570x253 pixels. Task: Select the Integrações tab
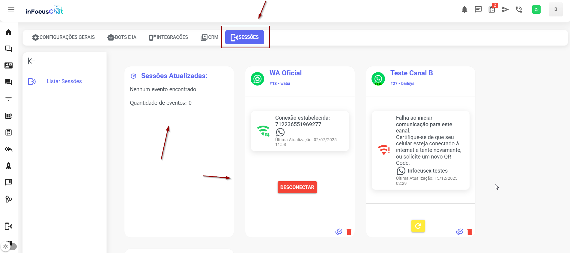[169, 37]
